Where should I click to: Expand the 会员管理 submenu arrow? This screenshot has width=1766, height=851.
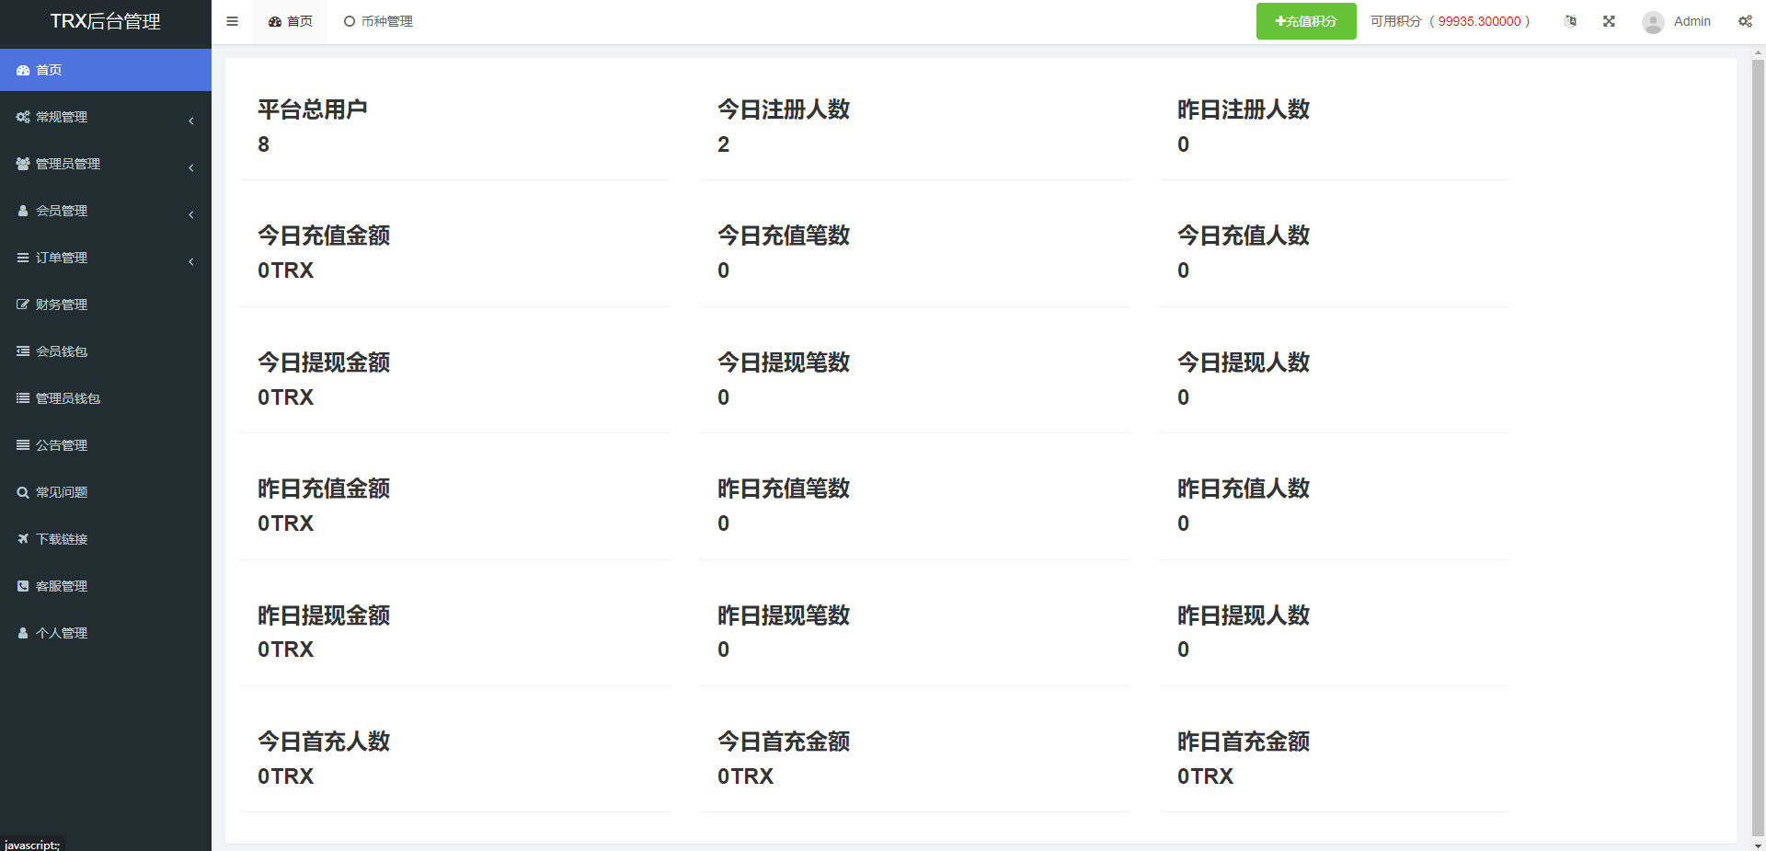pos(191,214)
